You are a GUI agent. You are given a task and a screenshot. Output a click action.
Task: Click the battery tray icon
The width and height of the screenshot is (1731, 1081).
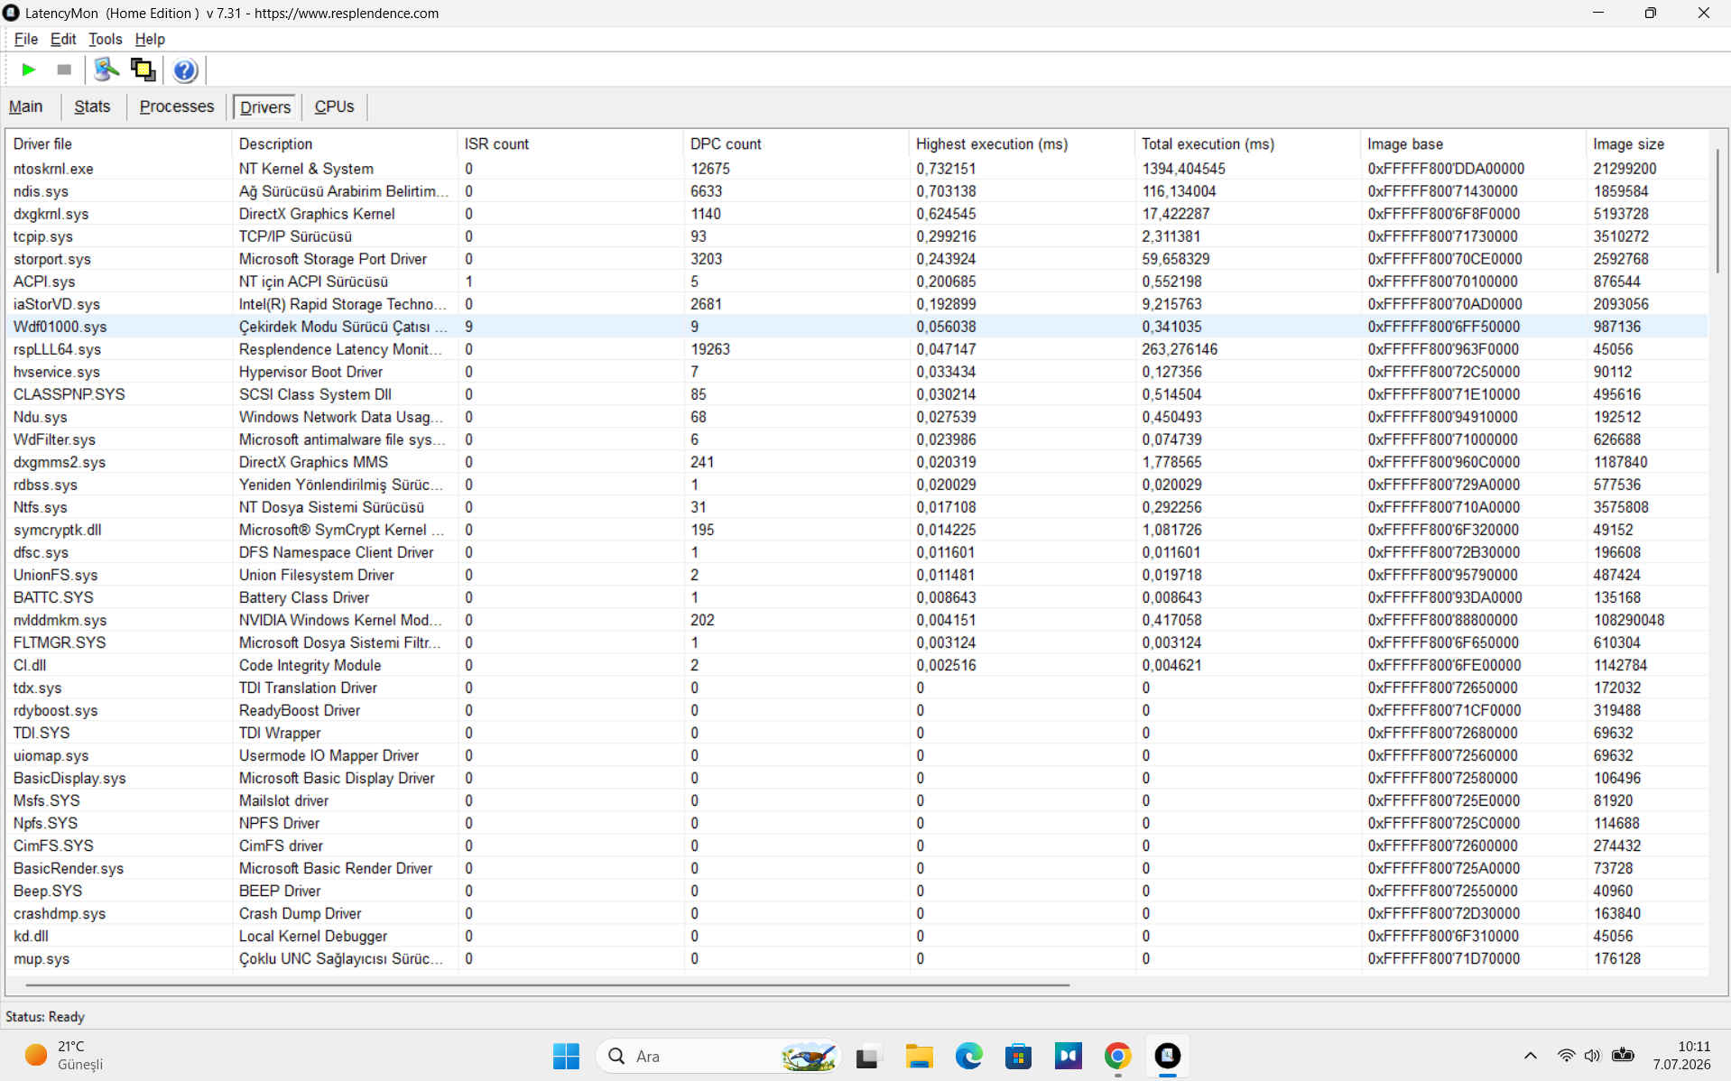pyautogui.click(x=1623, y=1056)
